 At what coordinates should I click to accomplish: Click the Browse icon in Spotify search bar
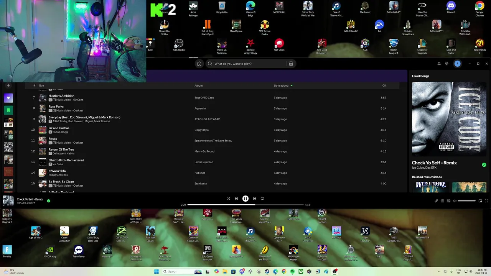(291, 64)
